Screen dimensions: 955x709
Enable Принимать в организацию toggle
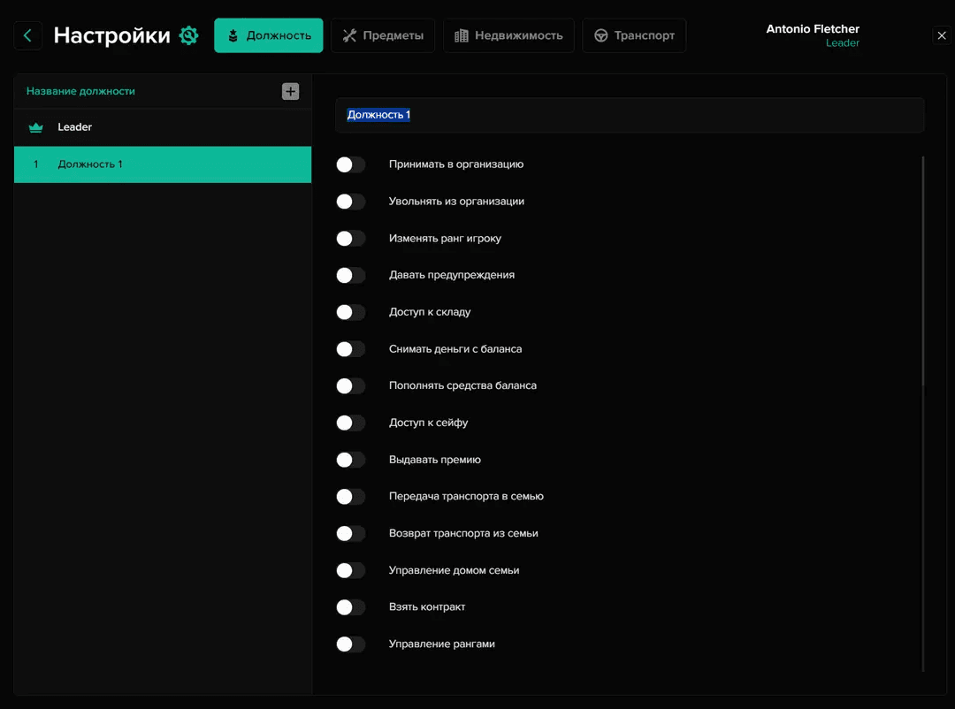351,164
